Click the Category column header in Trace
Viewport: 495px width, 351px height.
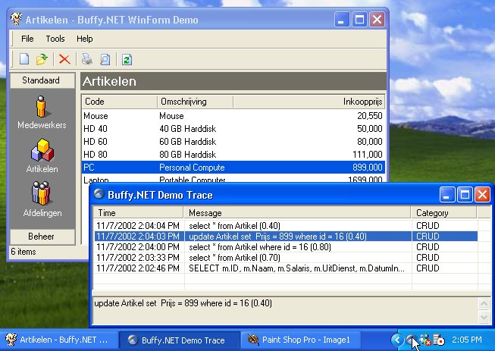(x=444, y=213)
